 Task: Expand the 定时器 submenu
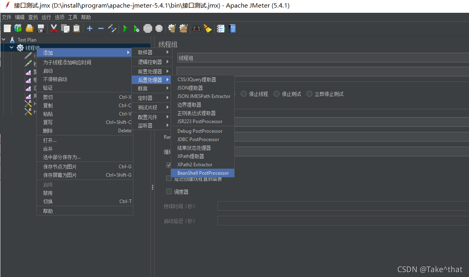click(151, 98)
